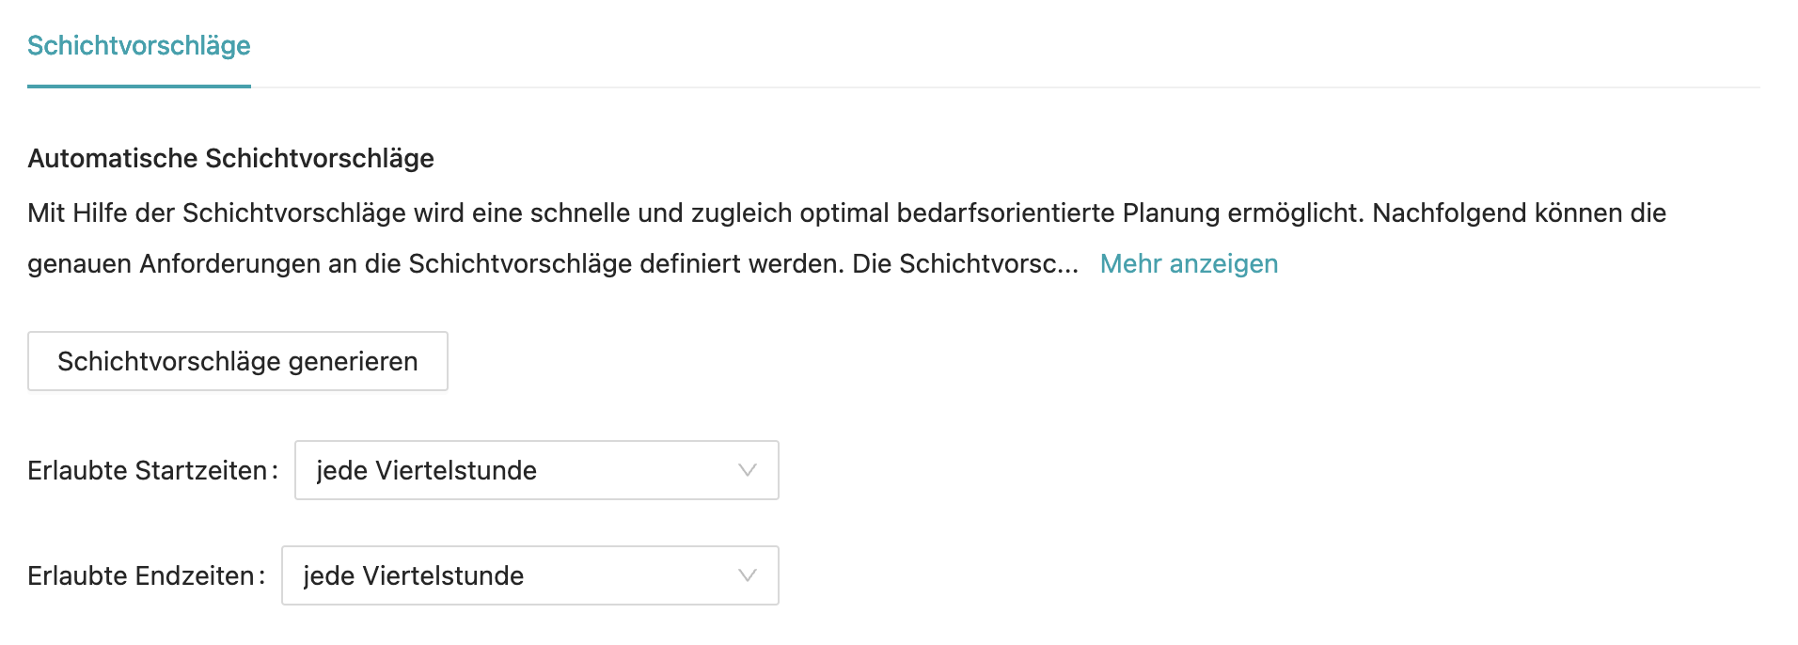
Task: Expand the chevron next to jede Viertelstunde Startzeiten
Action: click(x=746, y=470)
